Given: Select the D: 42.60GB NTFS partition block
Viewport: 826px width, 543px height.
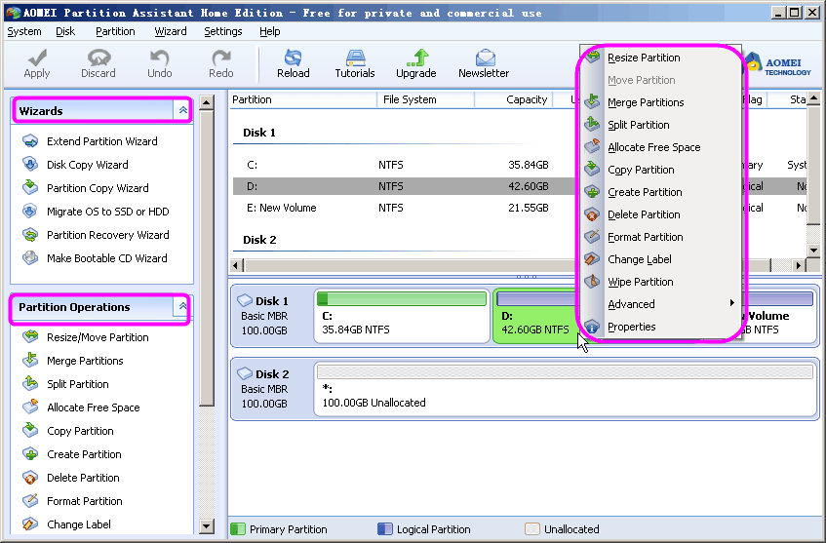Looking at the screenshot, I should pos(535,316).
